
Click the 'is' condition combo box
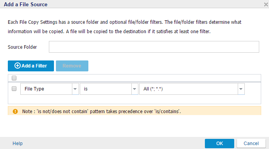pyautogui.click(x=106, y=89)
